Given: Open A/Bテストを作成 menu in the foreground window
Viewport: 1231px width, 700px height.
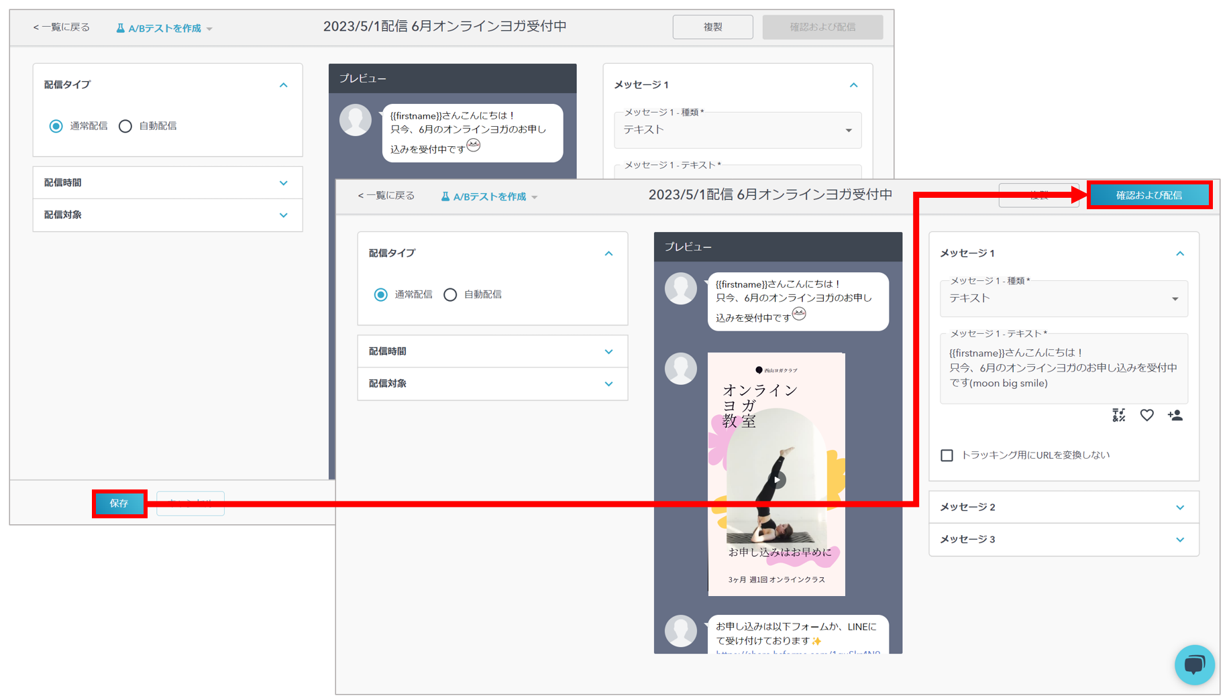Looking at the screenshot, I should tap(490, 196).
